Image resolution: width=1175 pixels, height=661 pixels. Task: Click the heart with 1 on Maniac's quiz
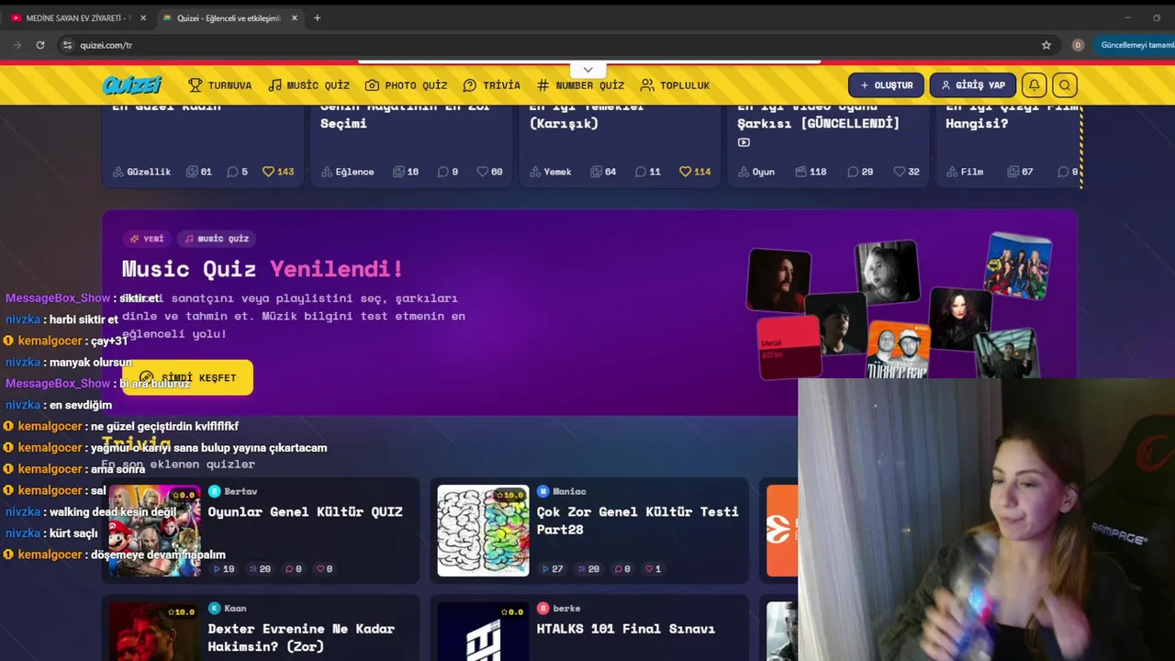(653, 569)
